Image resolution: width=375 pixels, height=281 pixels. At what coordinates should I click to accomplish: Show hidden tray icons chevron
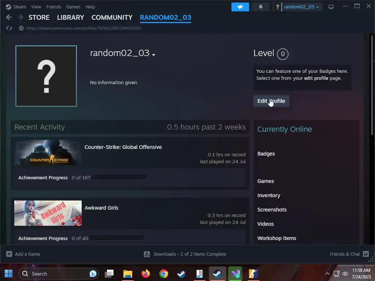click(x=327, y=274)
